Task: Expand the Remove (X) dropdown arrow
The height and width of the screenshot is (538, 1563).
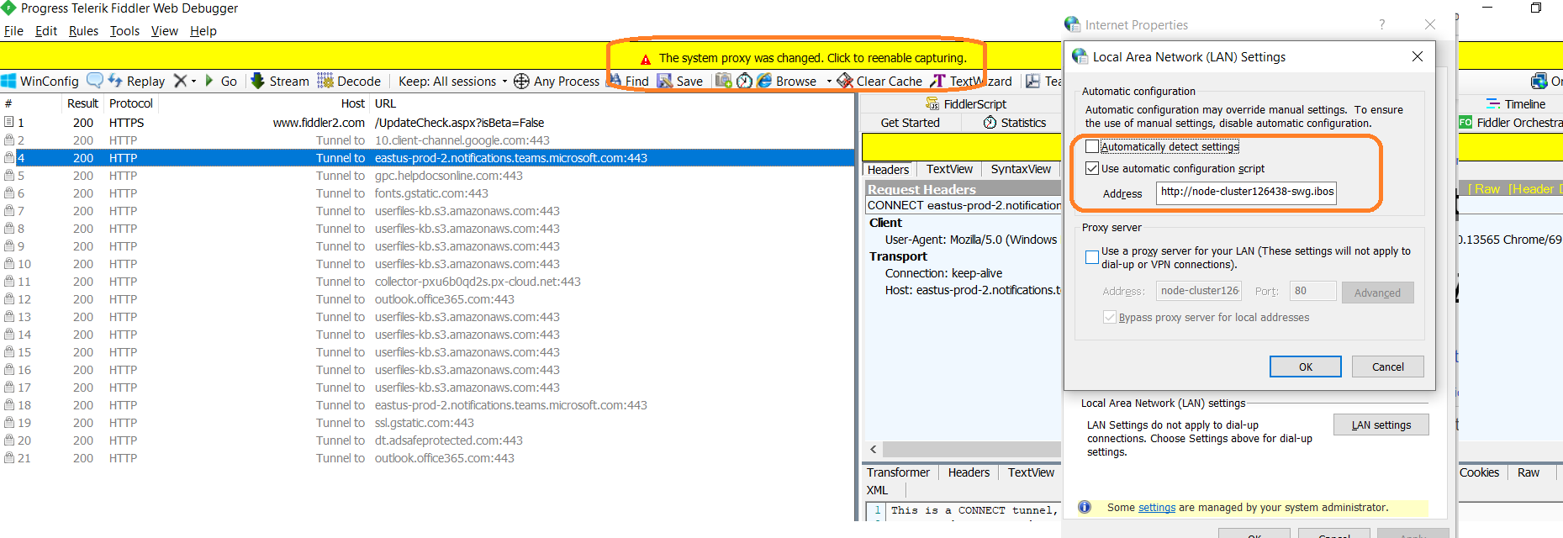Action: point(194,82)
